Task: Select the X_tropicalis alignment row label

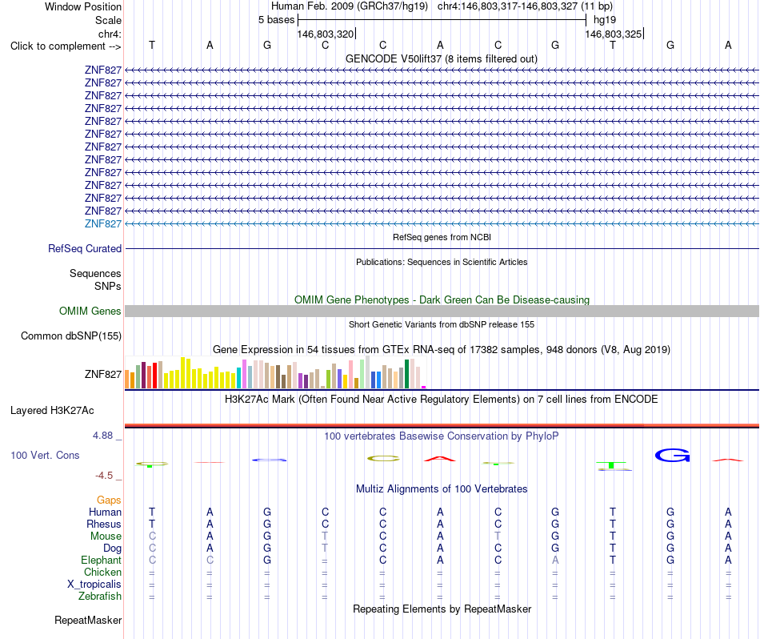Action: tap(94, 585)
